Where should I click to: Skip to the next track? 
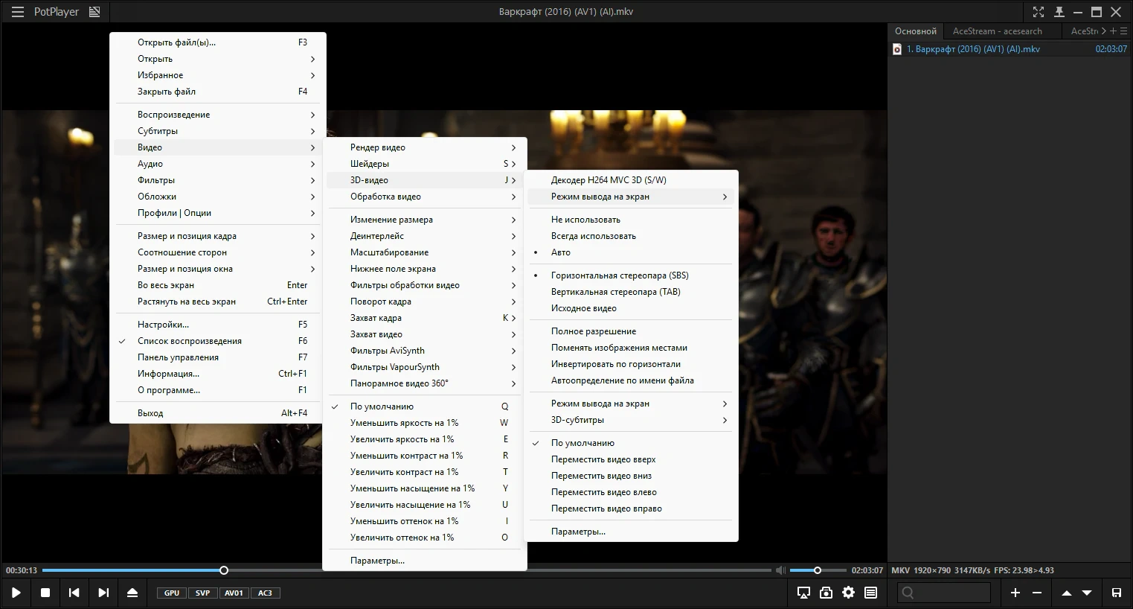[x=103, y=593]
